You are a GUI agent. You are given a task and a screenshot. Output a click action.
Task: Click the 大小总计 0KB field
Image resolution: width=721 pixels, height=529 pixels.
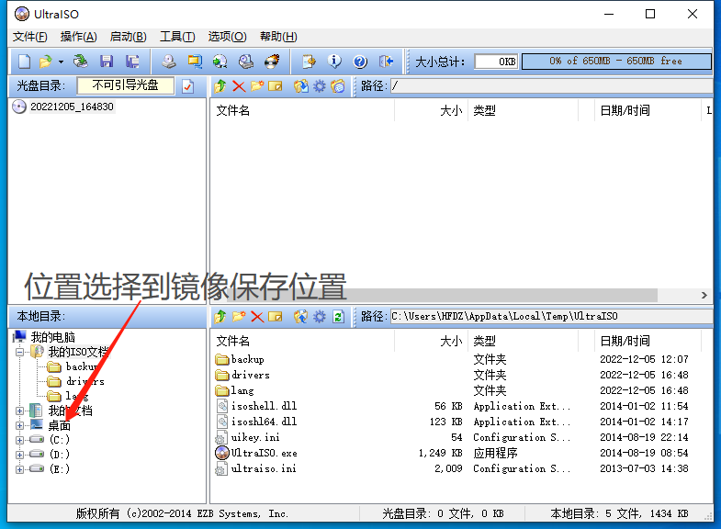(496, 62)
